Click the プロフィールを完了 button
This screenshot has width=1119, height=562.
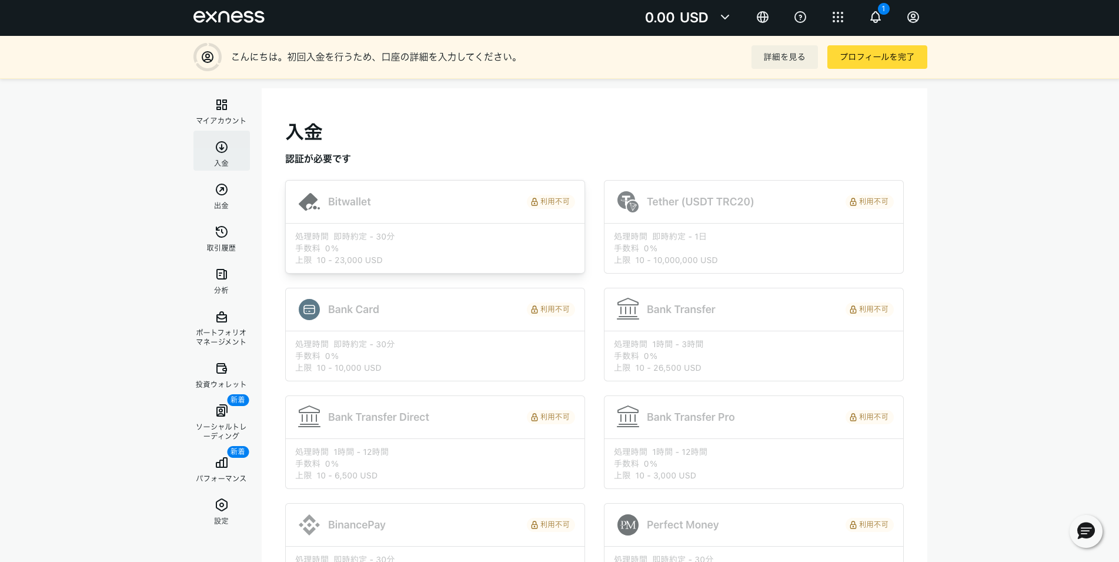pyautogui.click(x=877, y=57)
